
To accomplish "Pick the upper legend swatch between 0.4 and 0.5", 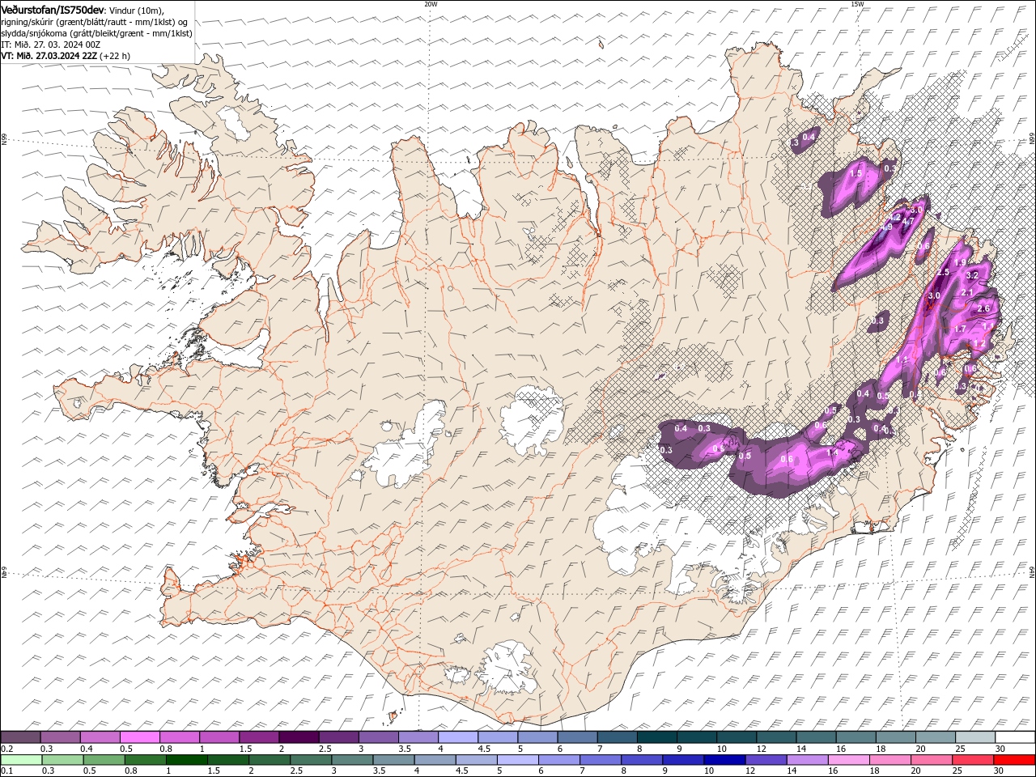I will pyautogui.click(x=100, y=737).
